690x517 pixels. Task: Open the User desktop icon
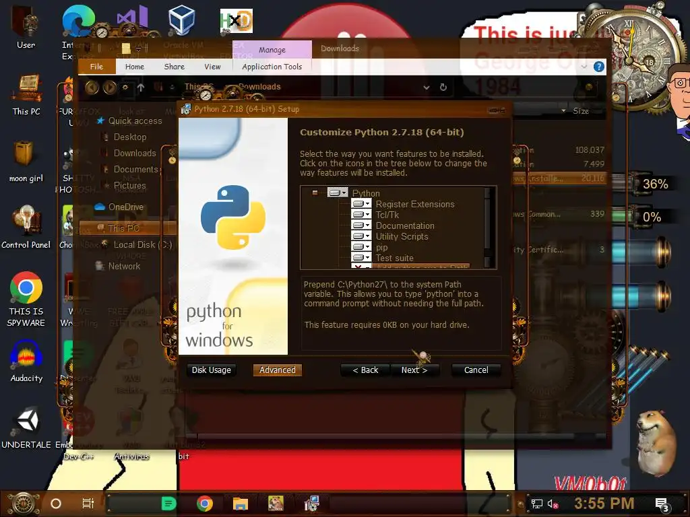[x=26, y=27]
